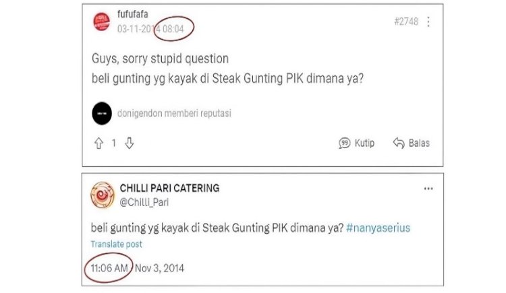
Task: Open the Chilli Pari Catering avatar
Action: click(x=103, y=195)
